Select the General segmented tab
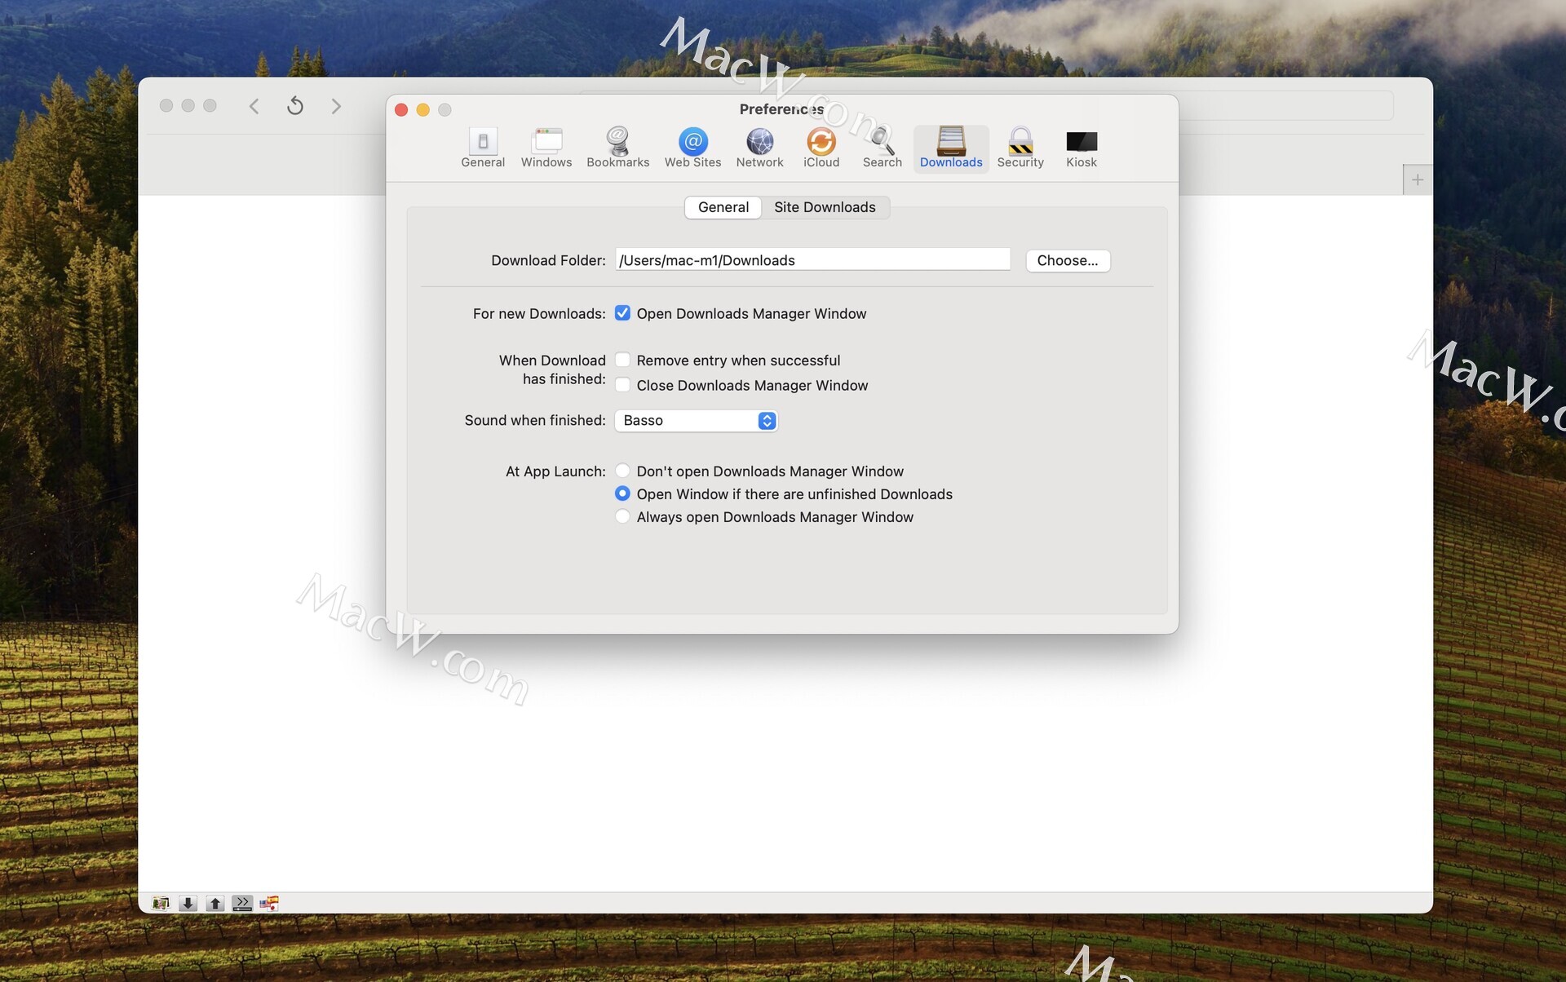 [x=723, y=207]
